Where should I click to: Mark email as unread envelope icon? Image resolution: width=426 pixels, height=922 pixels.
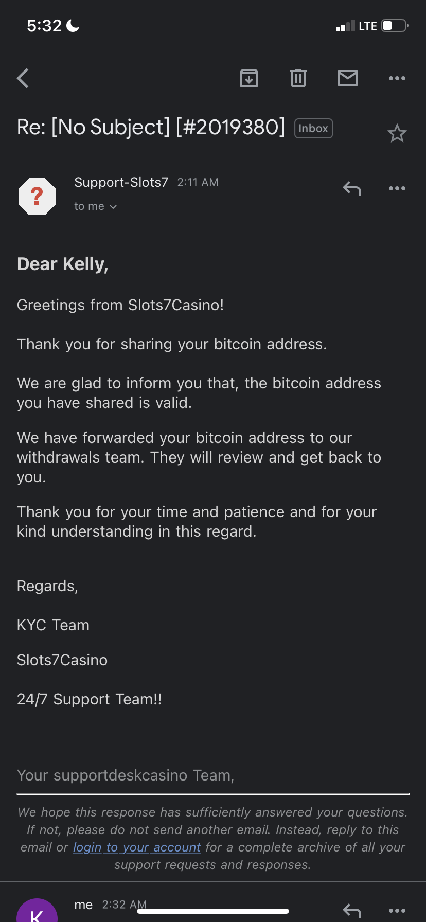348,78
